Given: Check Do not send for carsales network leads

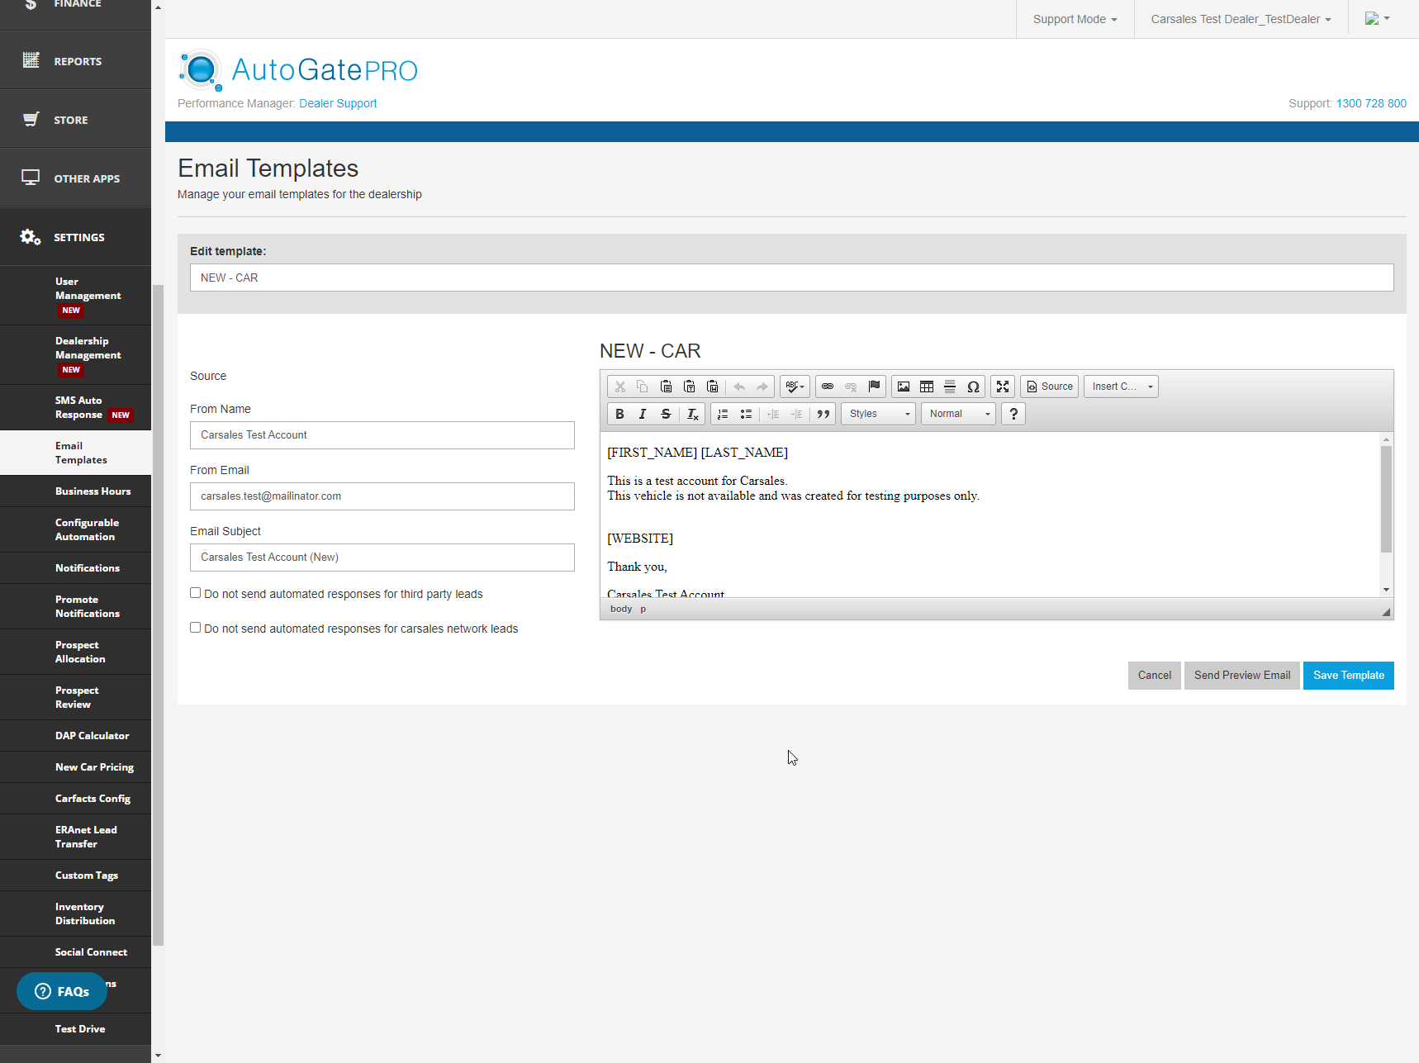Looking at the screenshot, I should 196,628.
